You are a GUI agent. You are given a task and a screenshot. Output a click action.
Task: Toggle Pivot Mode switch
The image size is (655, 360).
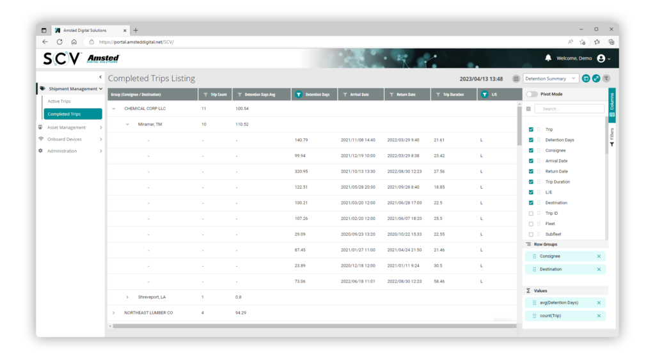(x=532, y=94)
